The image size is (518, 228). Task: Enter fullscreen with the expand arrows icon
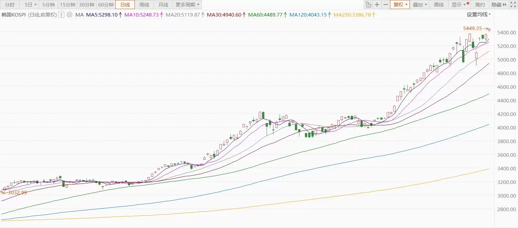pyautogui.click(x=513, y=5)
